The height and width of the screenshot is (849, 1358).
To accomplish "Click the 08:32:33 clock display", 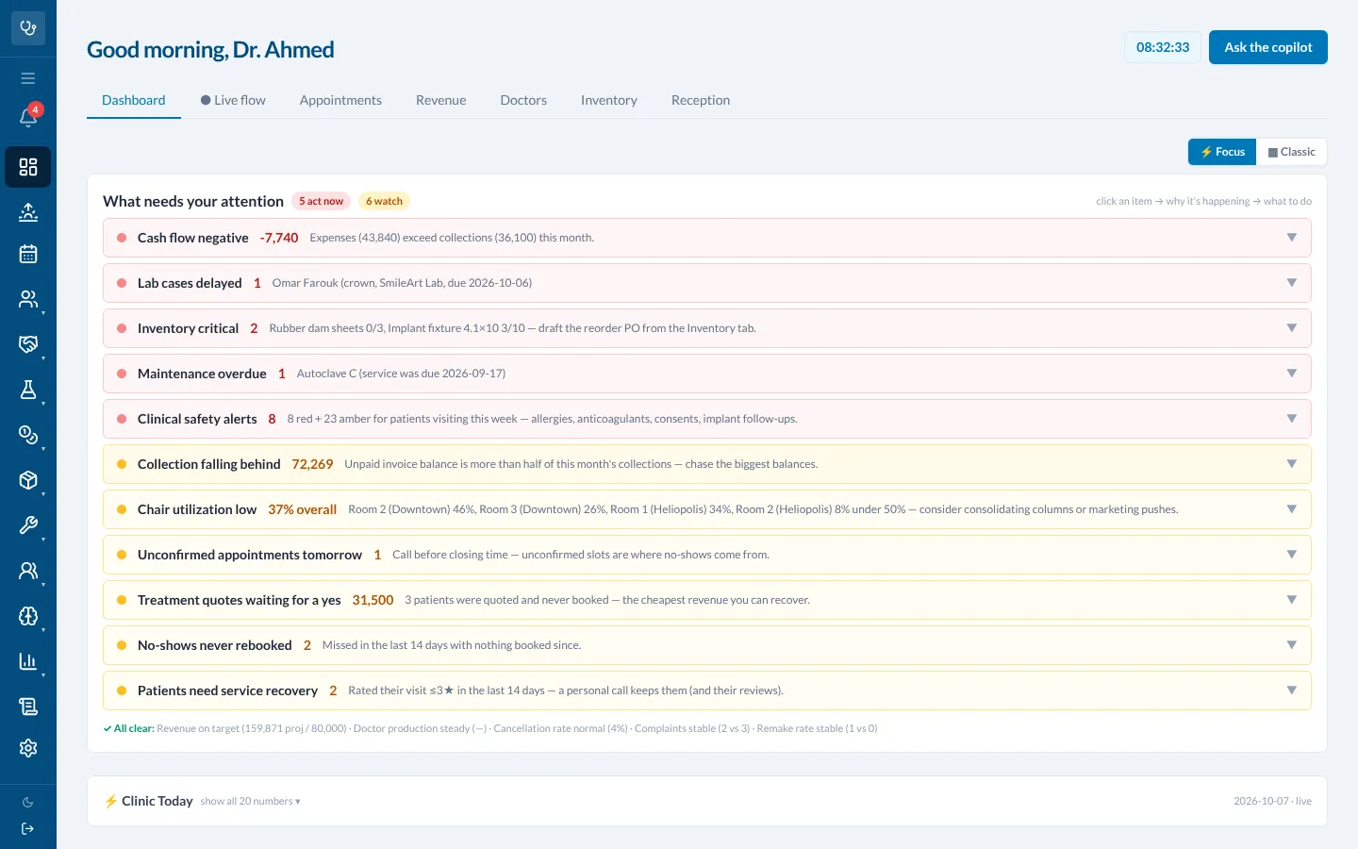I will coord(1163,47).
